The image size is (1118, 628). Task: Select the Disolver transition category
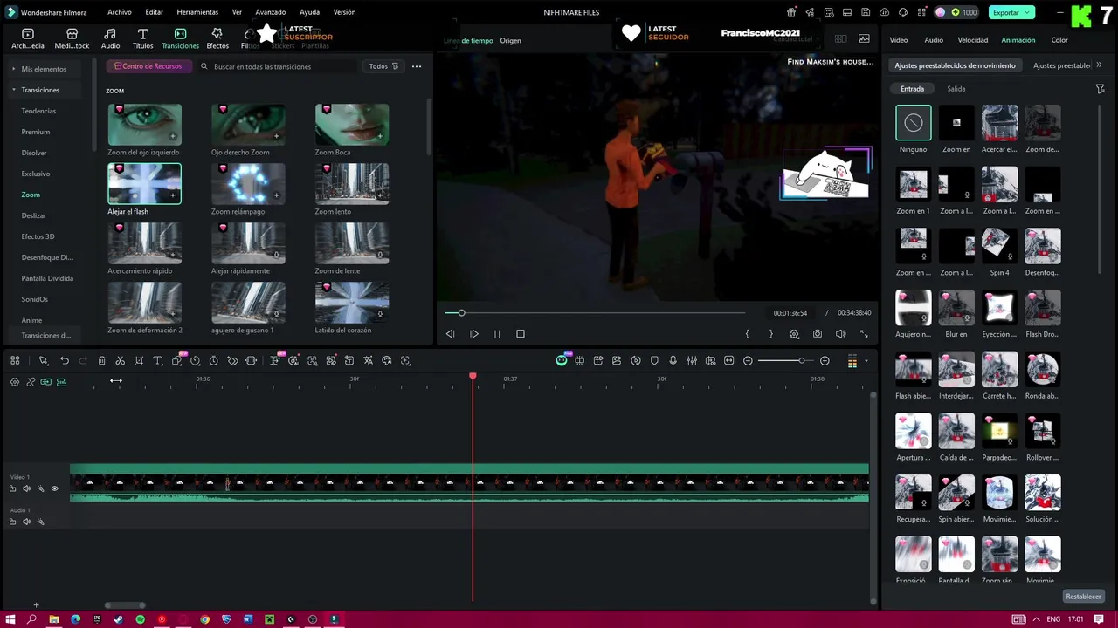coord(34,153)
